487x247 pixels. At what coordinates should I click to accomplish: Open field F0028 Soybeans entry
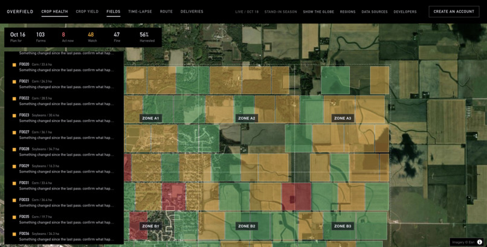[64, 152]
